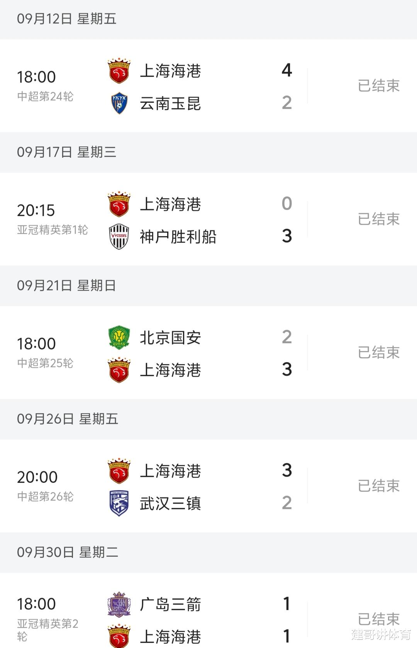The width and height of the screenshot is (417, 648).
Task: Select the 北京国安 team name
Action: pos(170,338)
